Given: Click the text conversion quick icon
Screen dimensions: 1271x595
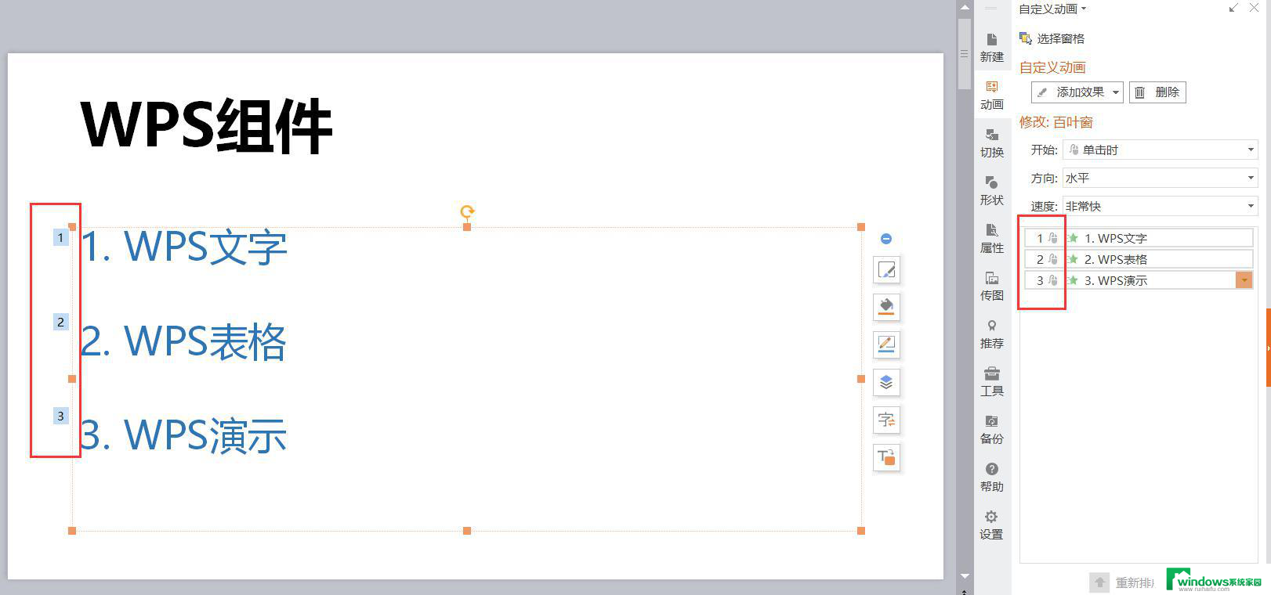Looking at the screenshot, I should point(886,420).
